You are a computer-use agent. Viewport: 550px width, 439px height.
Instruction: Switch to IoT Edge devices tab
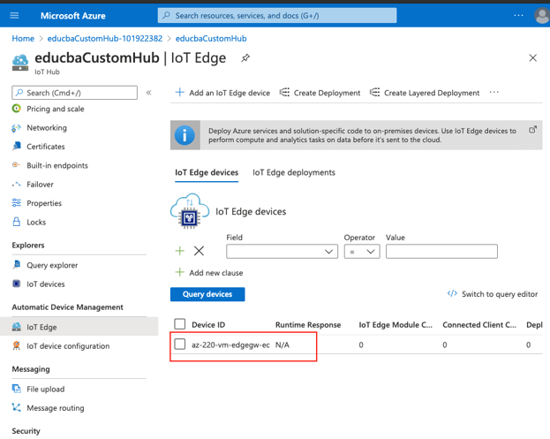point(207,172)
